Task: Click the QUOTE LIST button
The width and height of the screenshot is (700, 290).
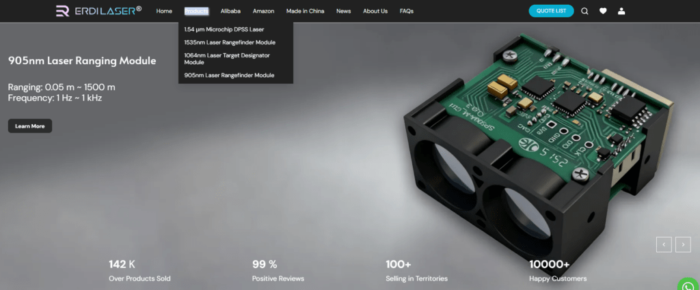Action: pos(551,11)
